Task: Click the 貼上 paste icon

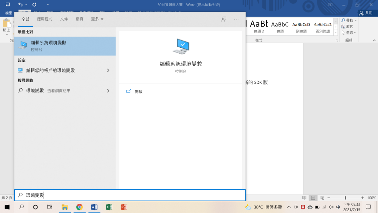Action: (7, 24)
